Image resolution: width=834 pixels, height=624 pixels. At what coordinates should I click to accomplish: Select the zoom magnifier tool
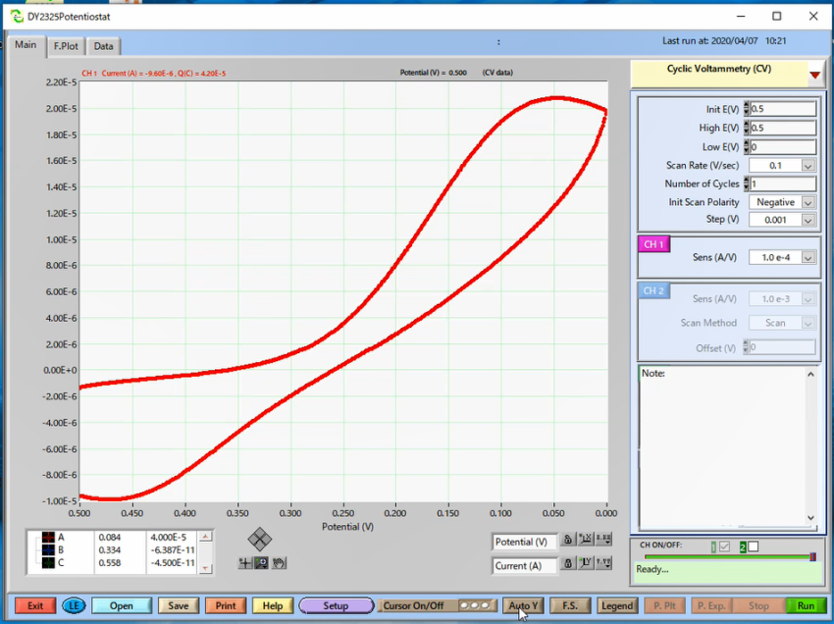(261, 563)
